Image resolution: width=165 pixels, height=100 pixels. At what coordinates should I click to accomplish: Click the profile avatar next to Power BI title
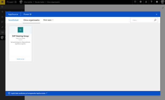(x=21, y=2)
